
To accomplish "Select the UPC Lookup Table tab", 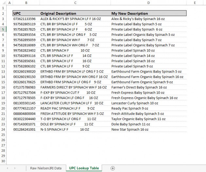I will tap(84, 168).
